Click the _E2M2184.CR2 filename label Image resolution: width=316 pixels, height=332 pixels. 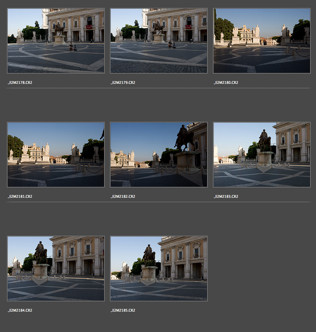20,310
